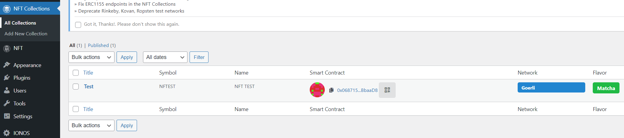624x138 pixels.
Task: Select the Test collection row checkbox
Action: 76,87
